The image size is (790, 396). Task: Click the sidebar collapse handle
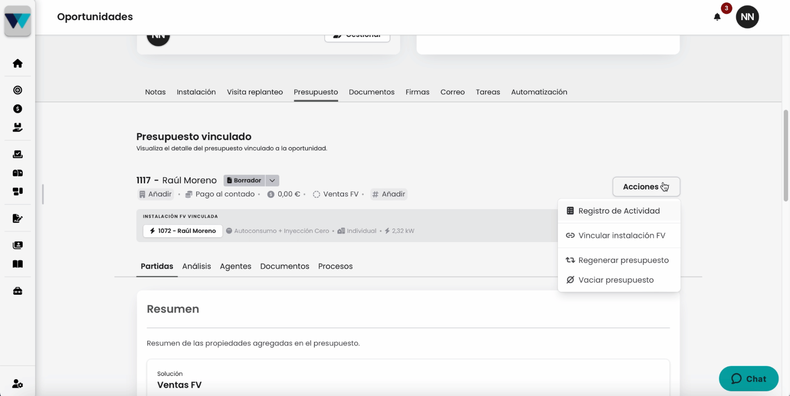43,194
